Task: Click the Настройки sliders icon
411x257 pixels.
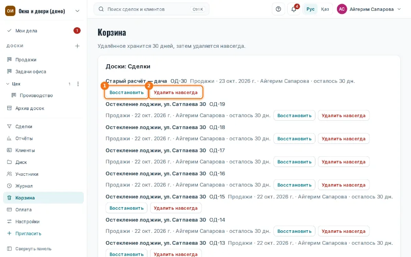Action: click(x=9, y=222)
